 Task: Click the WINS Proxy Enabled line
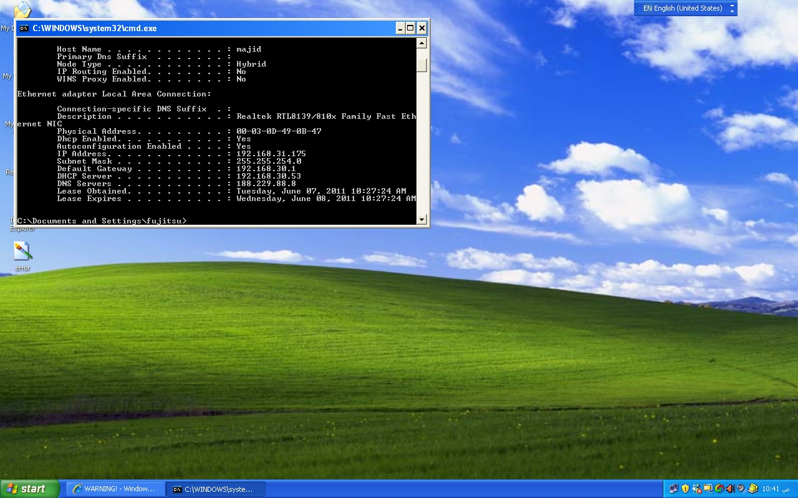[151, 79]
